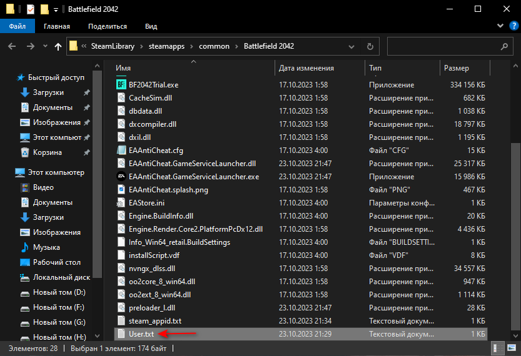Open Explorer help question mark icon
Screen dimensions: 521x356
514,26
